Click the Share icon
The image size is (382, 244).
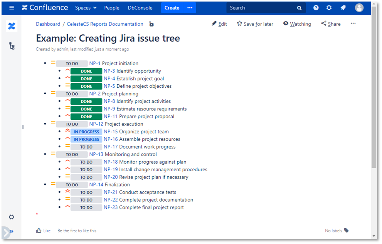(323, 23)
